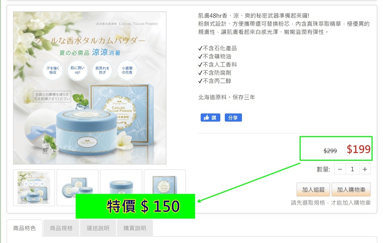Select the first promo poster thumbnail

34,188
